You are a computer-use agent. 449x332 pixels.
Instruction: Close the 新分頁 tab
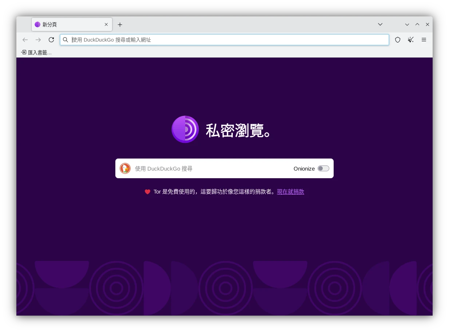tap(106, 24)
